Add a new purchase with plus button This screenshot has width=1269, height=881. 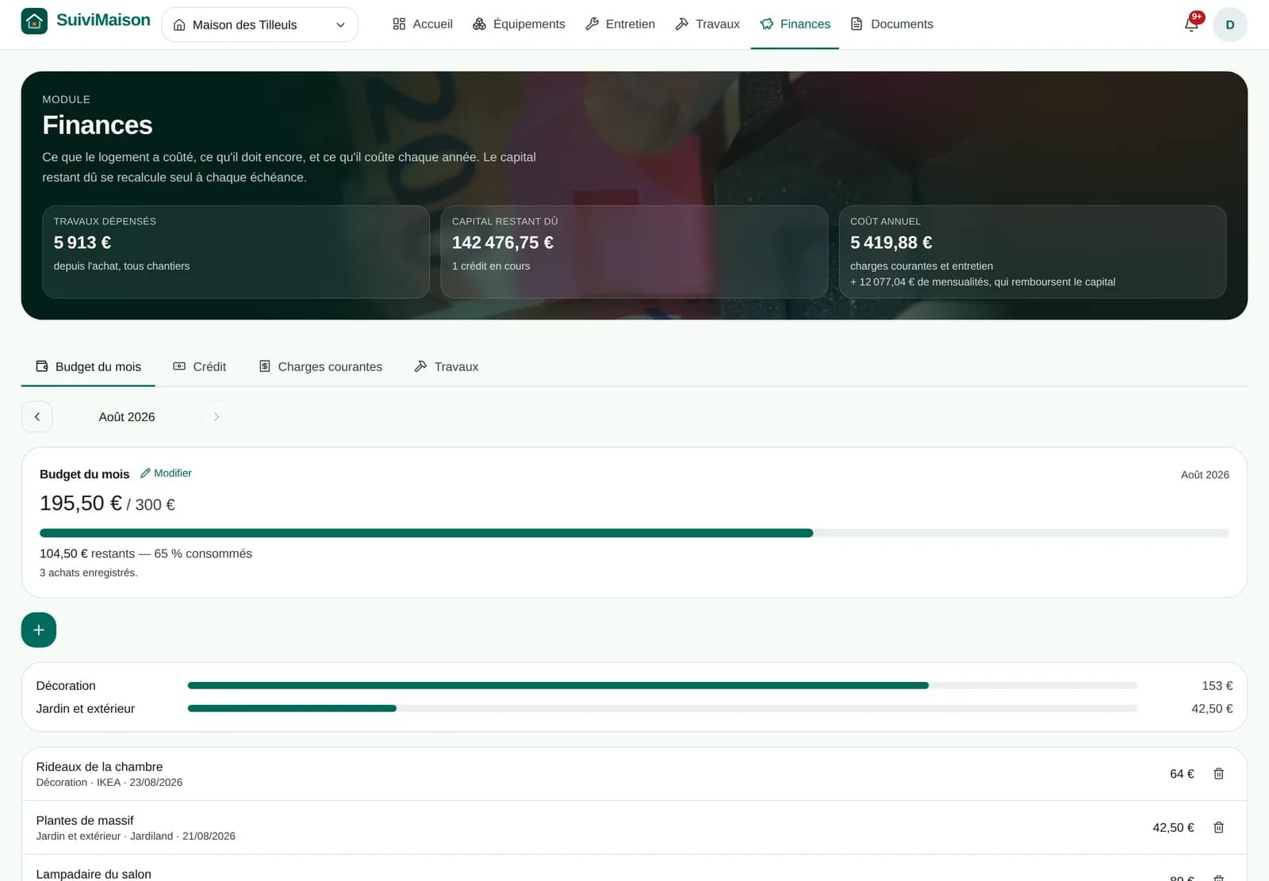click(x=39, y=630)
